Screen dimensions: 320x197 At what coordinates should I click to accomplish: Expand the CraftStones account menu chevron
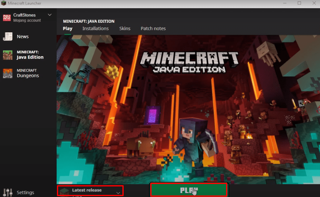coord(50,15)
